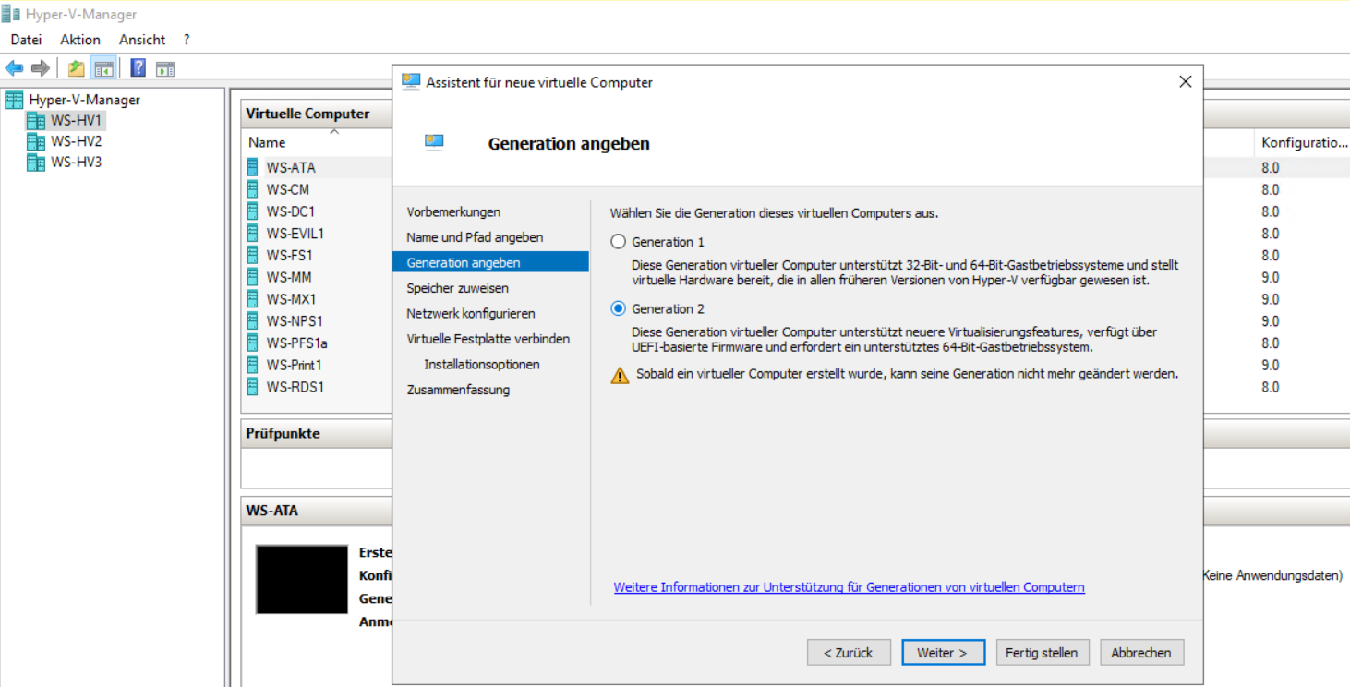The image size is (1350, 687).
Task: Click the VM icon next to WS-DC1
Action: coord(254,211)
